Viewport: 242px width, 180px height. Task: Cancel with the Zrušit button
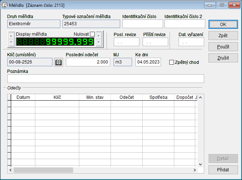point(223,58)
